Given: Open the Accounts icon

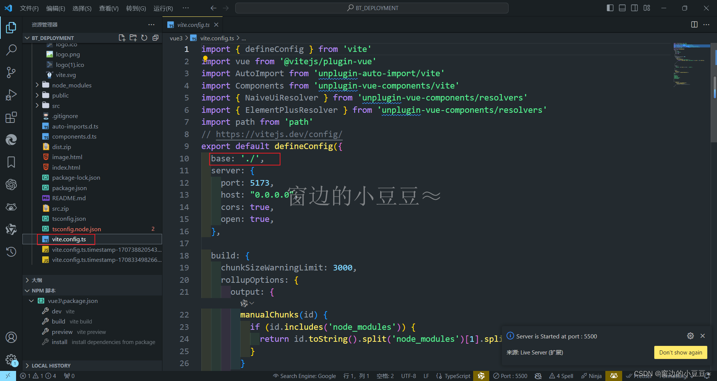Looking at the screenshot, I should 11,337.
